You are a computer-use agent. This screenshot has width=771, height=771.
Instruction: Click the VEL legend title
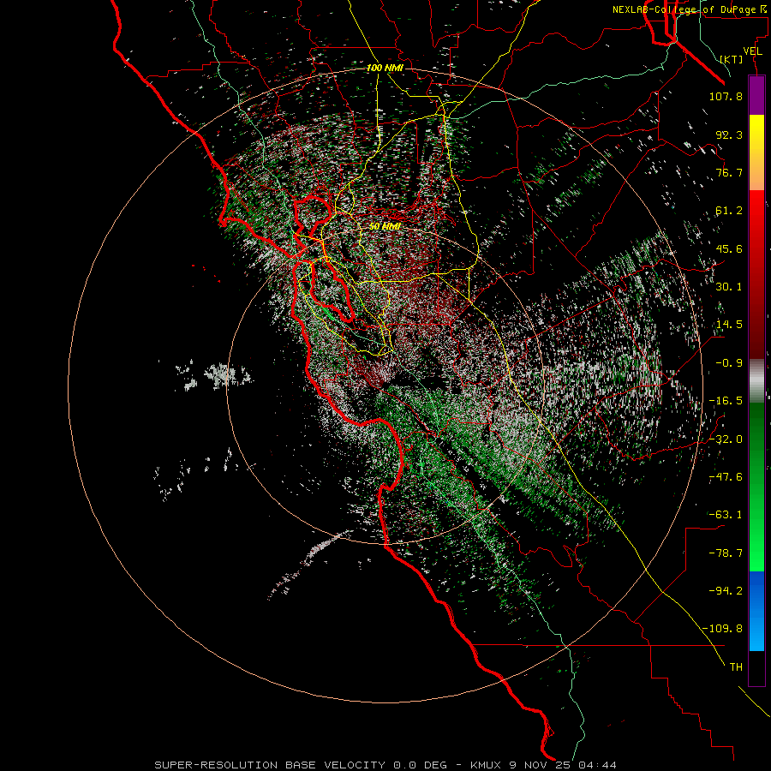point(752,51)
